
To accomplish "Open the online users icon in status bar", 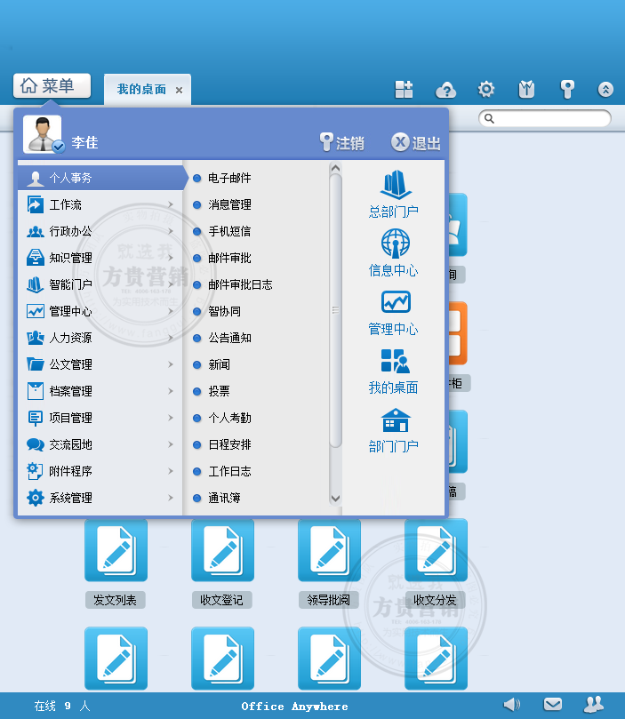I will click(x=593, y=704).
